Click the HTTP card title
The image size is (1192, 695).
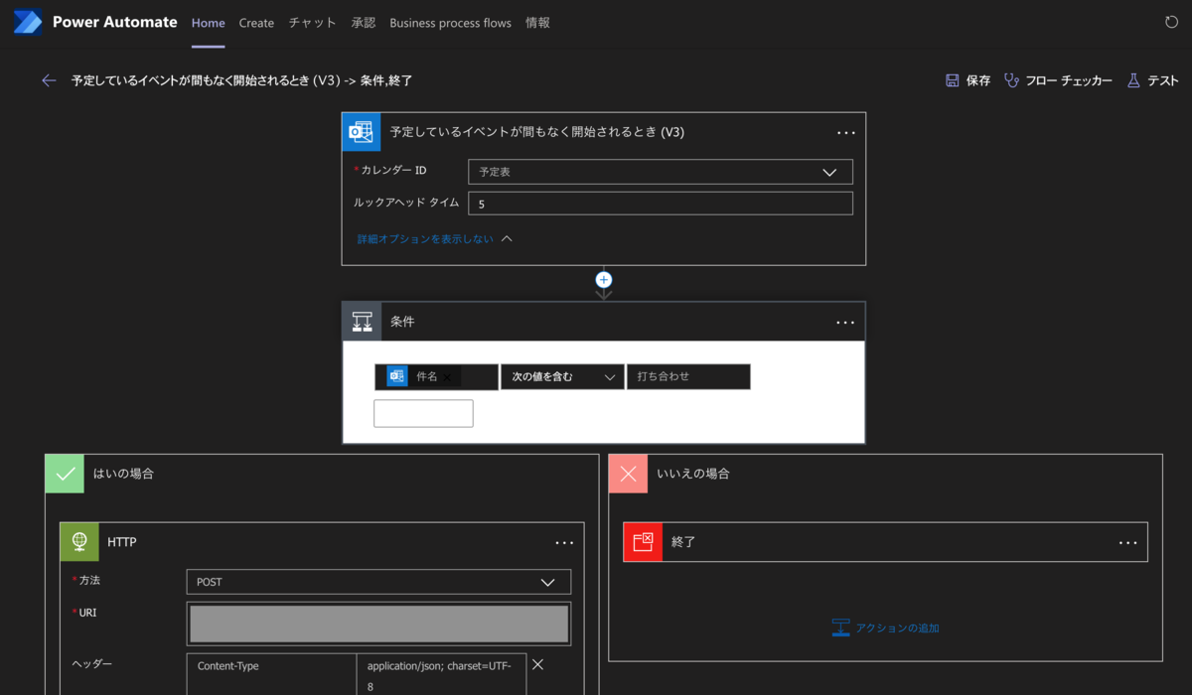(x=122, y=542)
